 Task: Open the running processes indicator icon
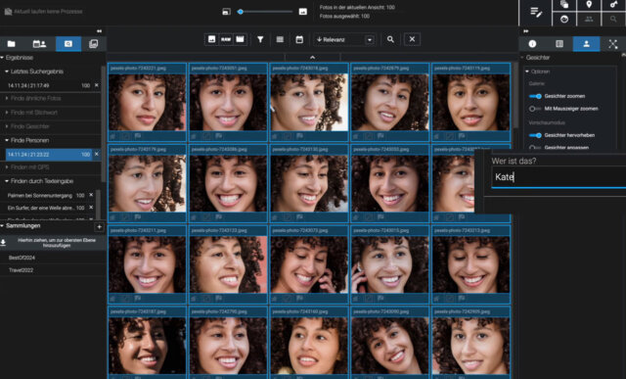click(8, 12)
